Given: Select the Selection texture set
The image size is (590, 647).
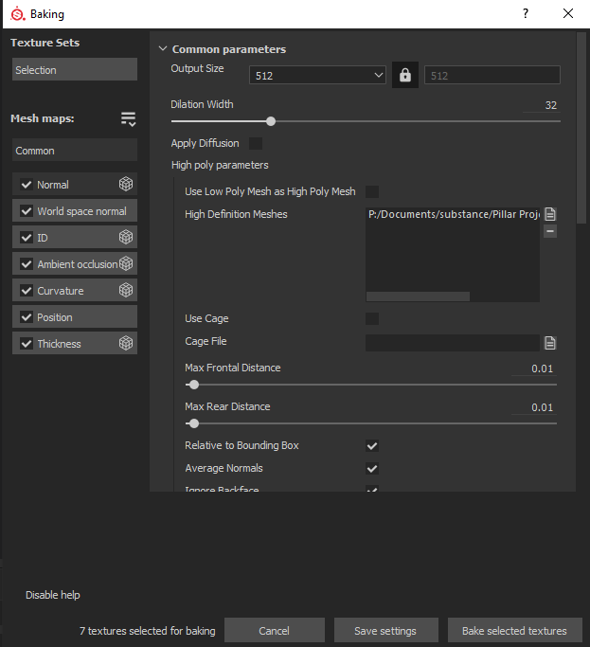Looking at the screenshot, I should pos(75,69).
